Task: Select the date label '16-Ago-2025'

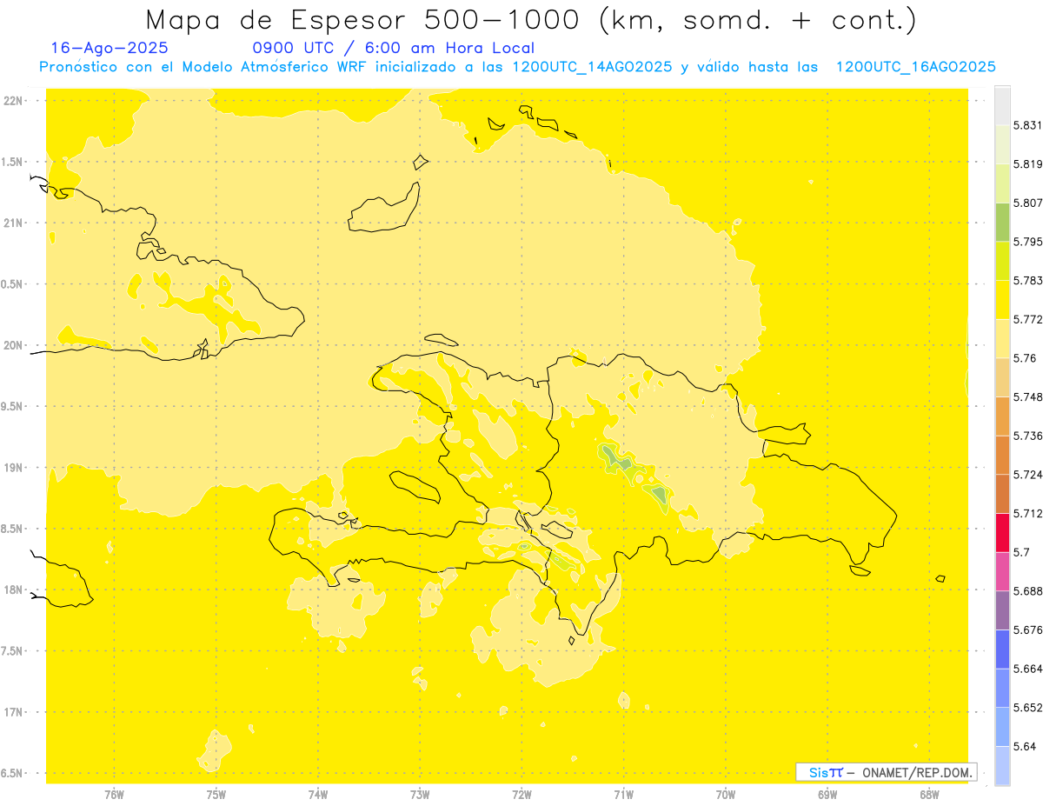Action: [110, 48]
